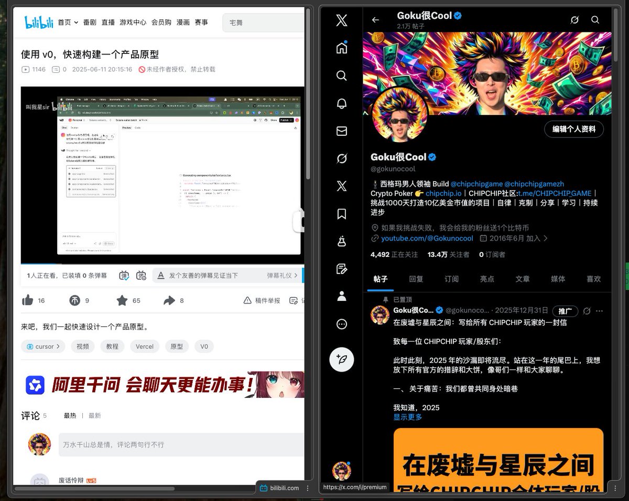Open account switcher avatar at sidebar bottom
Image resolution: width=629 pixels, height=501 pixels.
[x=342, y=471]
